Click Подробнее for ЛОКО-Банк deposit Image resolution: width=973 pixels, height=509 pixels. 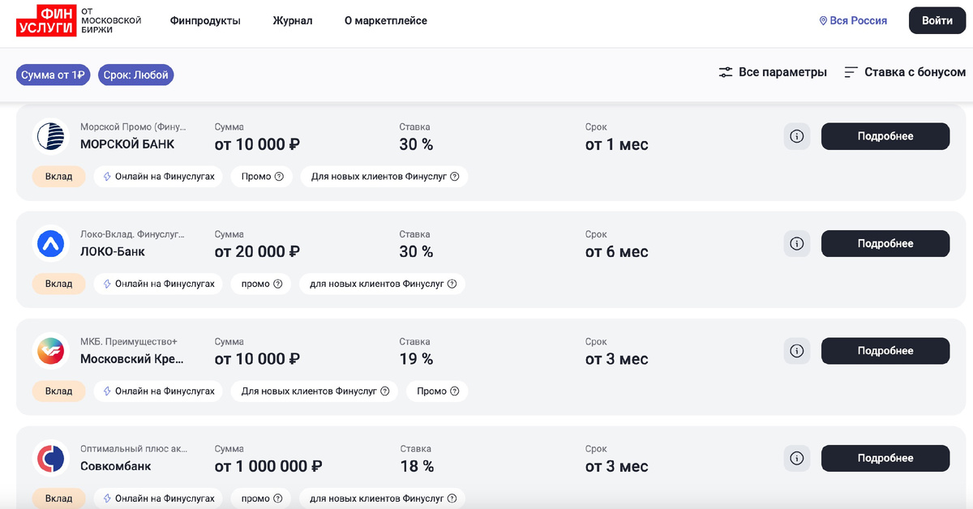point(885,243)
